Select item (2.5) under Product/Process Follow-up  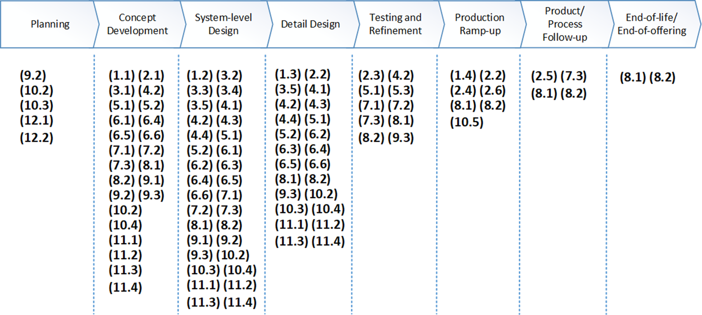tap(544, 77)
